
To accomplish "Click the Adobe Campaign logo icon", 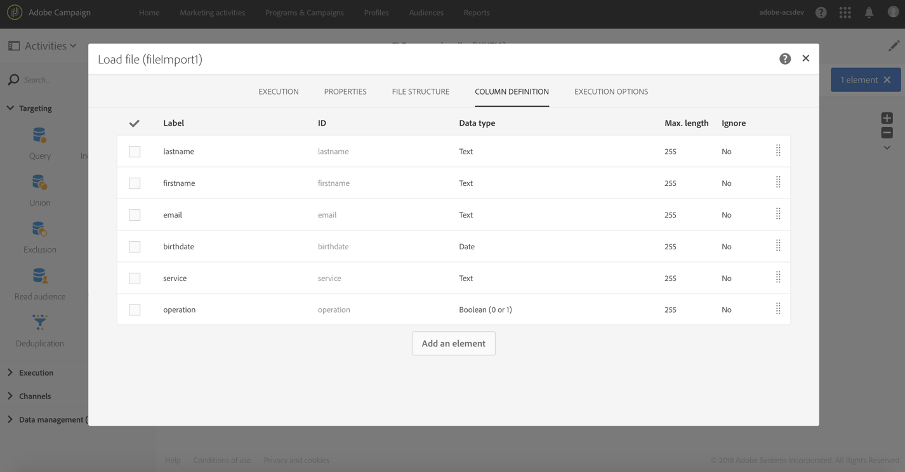I will (15, 12).
